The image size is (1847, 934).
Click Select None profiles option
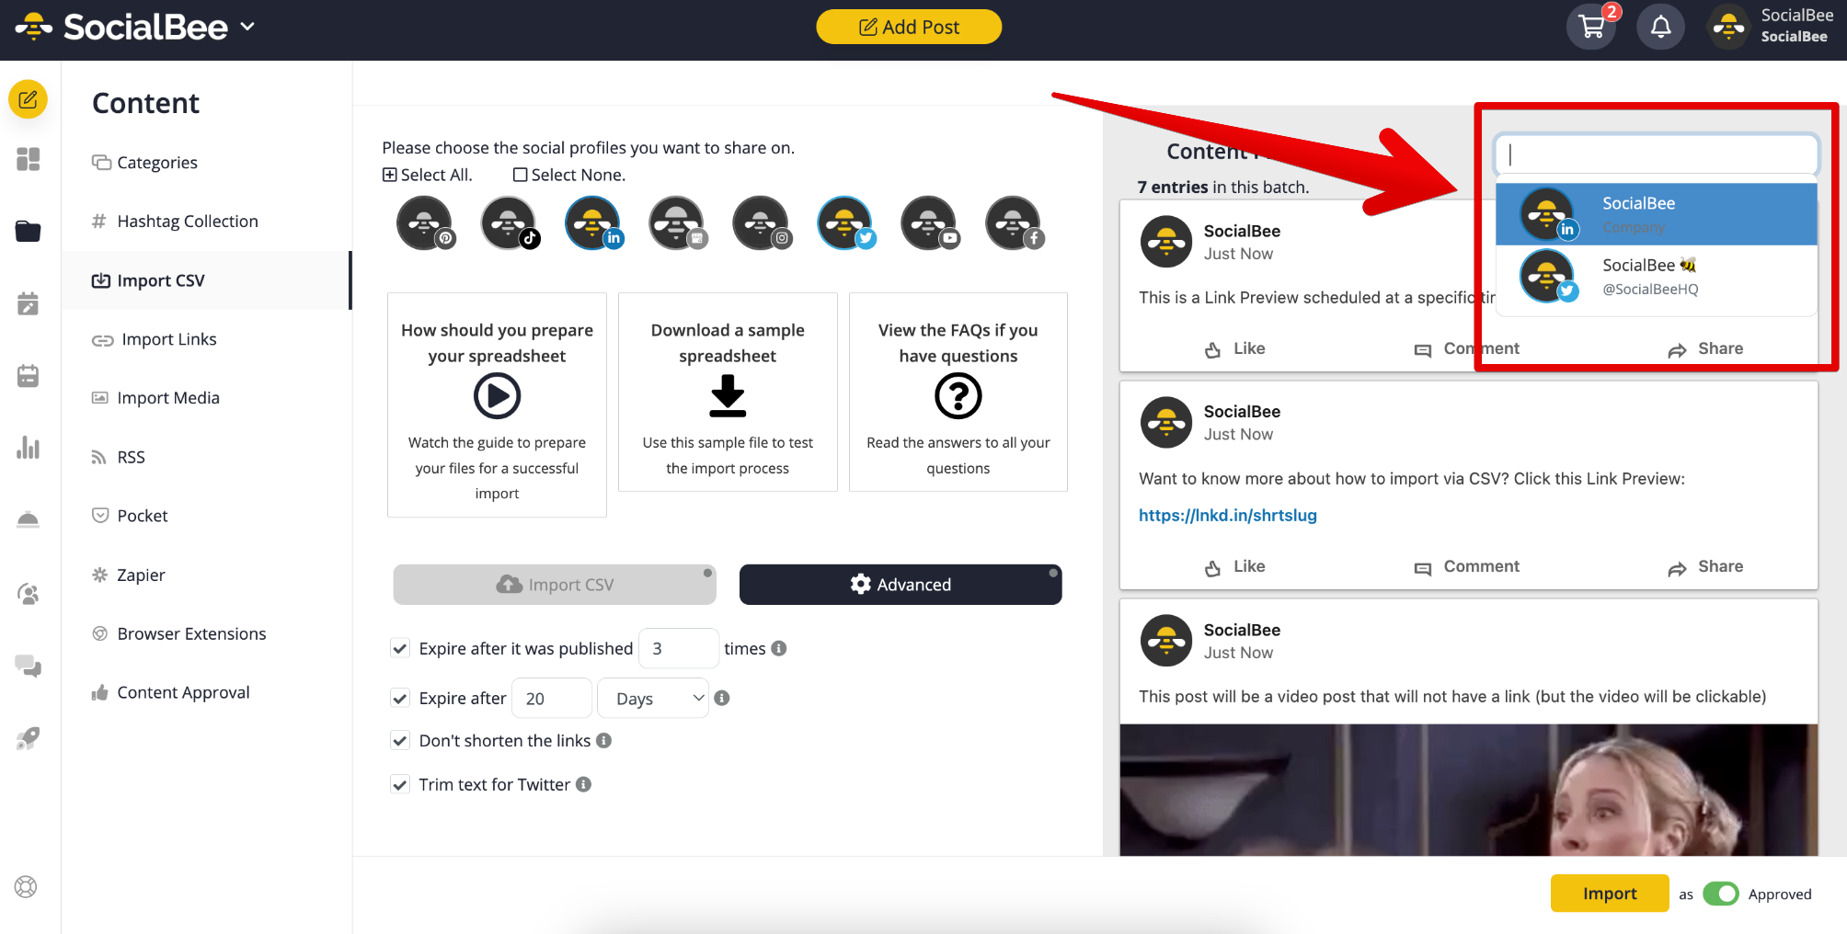click(x=569, y=175)
